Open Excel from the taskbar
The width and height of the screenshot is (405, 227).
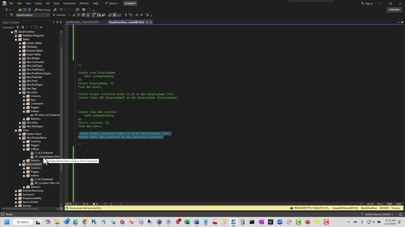point(187,222)
